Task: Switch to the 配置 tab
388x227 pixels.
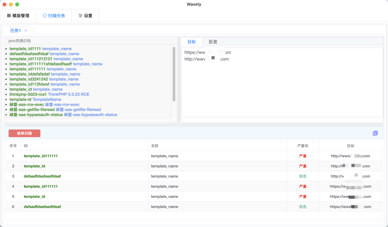Action: click(x=213, y=42)
